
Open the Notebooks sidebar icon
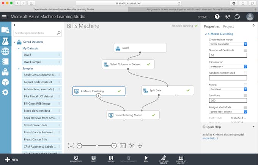click(5, 62)
